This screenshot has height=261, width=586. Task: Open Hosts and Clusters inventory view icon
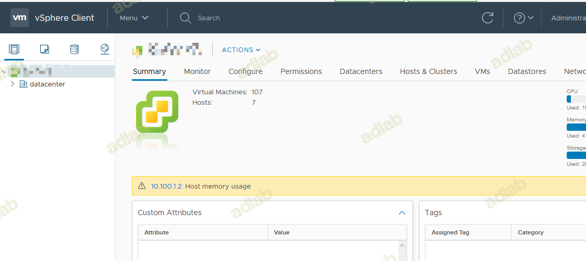coord(14,49)
